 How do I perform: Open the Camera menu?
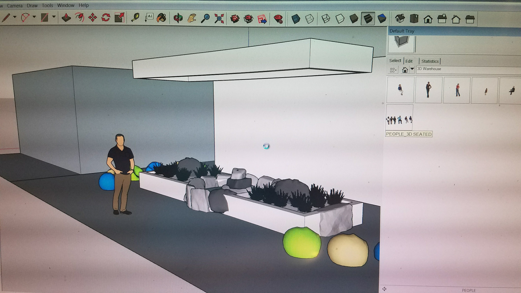pos(15,5)
